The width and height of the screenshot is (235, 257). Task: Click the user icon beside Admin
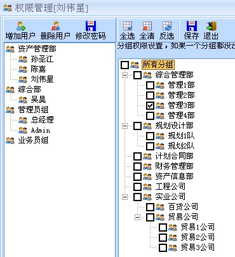click(23, 130)
